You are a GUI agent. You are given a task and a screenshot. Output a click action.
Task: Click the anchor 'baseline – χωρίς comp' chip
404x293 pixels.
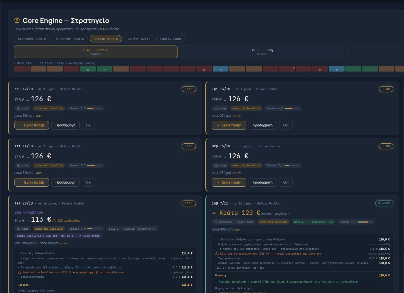pyautogui.click(x=234, y=222)
